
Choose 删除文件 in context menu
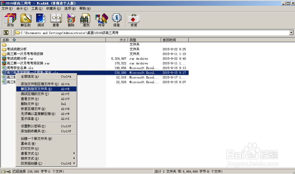click(x=46, y=104)
